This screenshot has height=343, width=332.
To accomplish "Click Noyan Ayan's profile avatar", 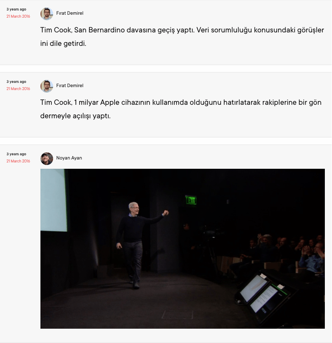I will pyautogui.click(x=47, y=159).
